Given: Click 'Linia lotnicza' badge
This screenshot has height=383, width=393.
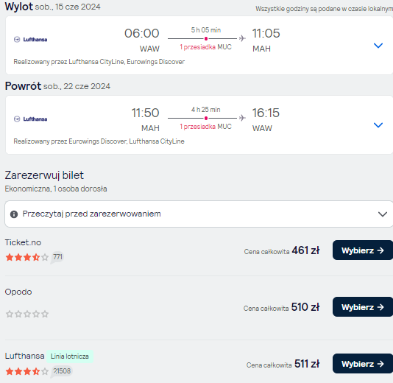Looking at the screenshot, I should pos(70,356).
